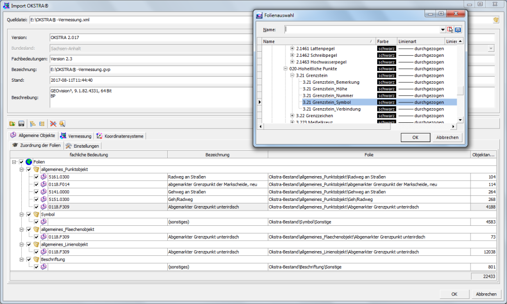The height and width of the screenshot is (304, 507).
Task: Select the 3.21 Grenzstein_Nummer row
Action: 328,95
